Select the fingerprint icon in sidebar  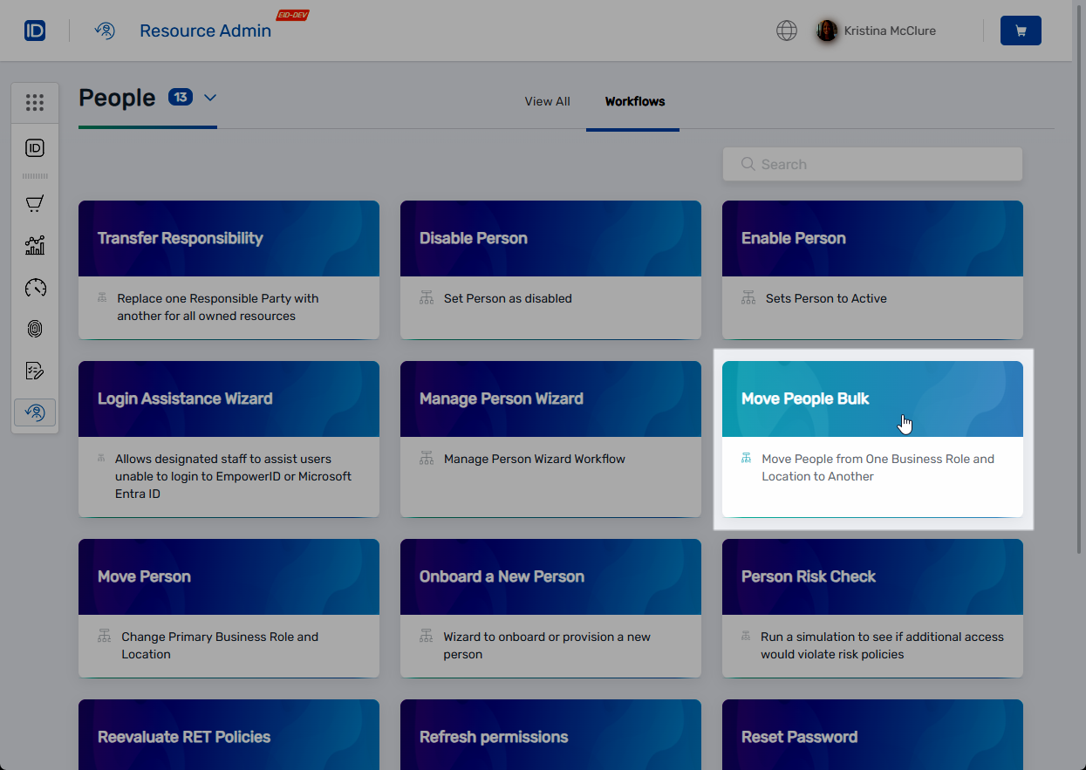tap(35, 329)
